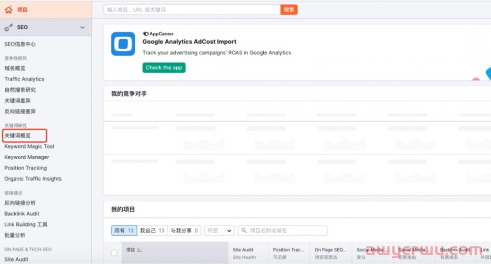Open 自然搜索研究 in the sidebar
The height and width of the screenshot is (264, 491).
[20, 90]
